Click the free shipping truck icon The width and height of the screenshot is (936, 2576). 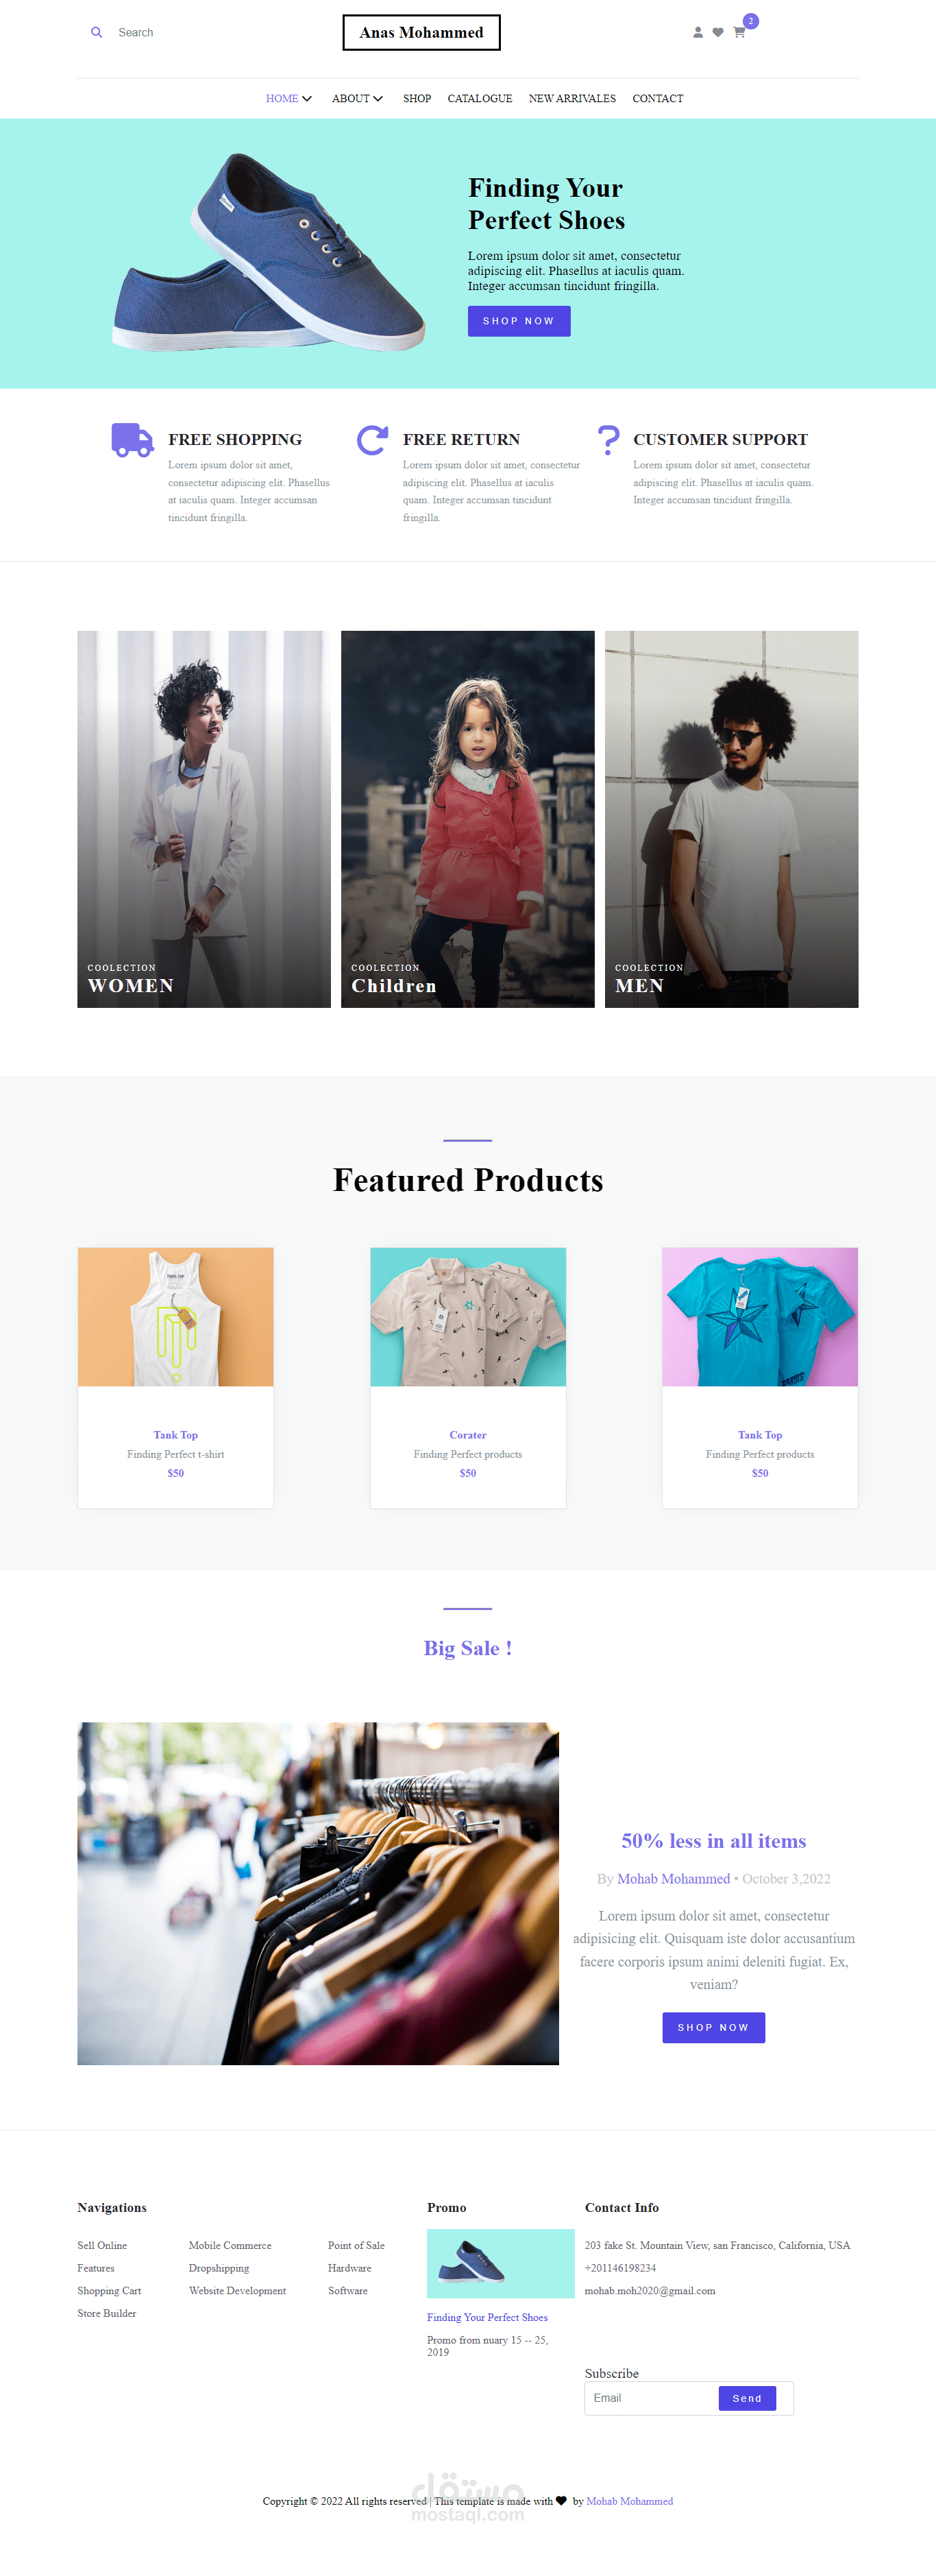click(x=132, y=440)
